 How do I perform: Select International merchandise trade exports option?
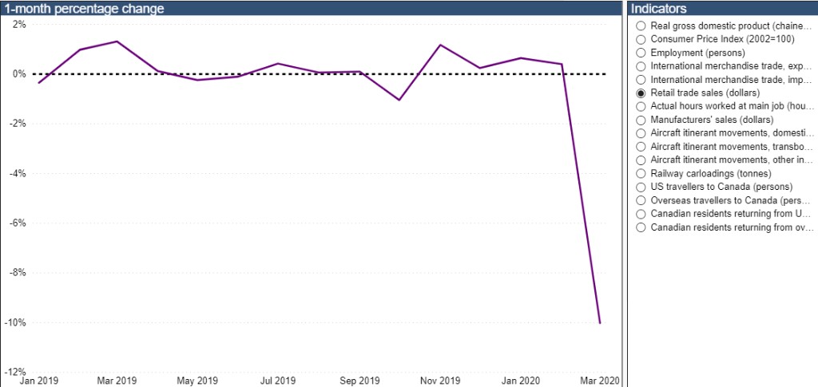pos(641,66)
